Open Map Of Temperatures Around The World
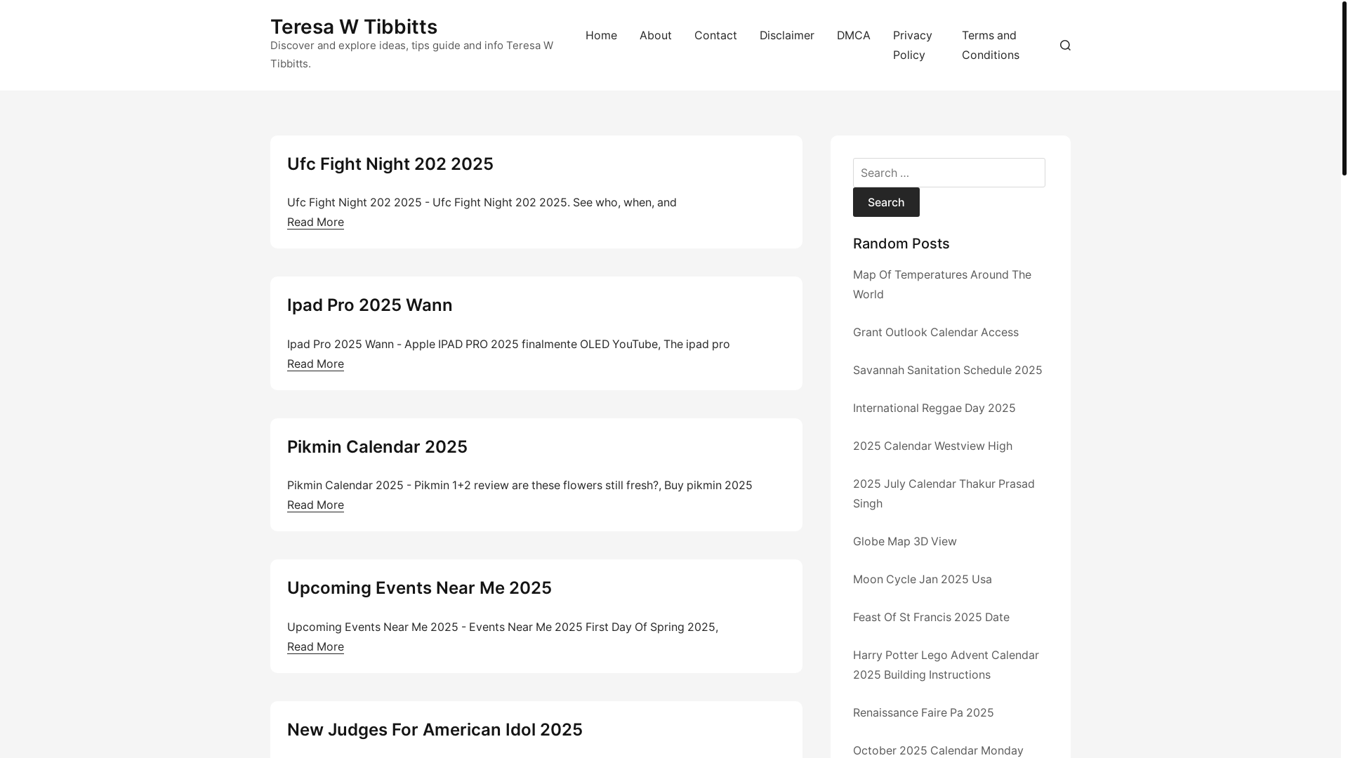Screen dimensions: 1348x758 942,284
